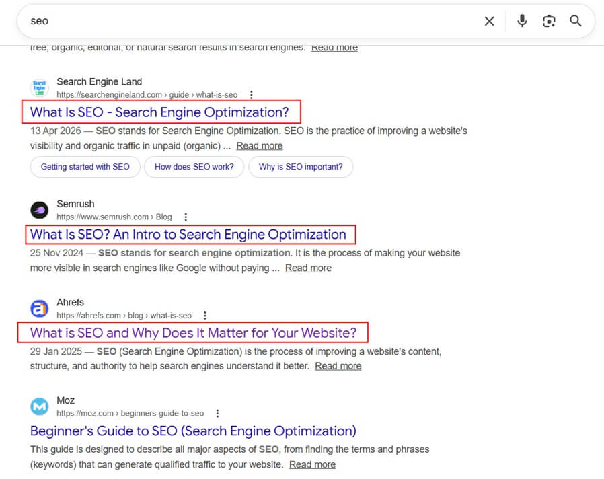
Task: Open 'What is SEO and Why Does It Matter' link
Action: [193, 332]
